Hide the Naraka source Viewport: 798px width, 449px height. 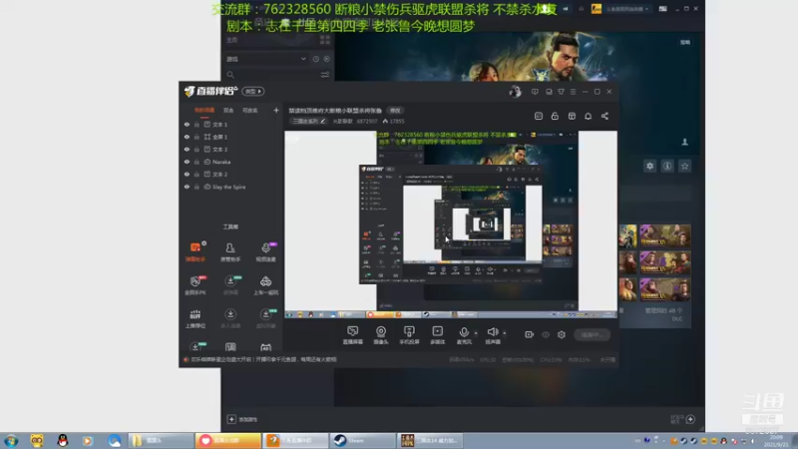[x=187, y=162]
